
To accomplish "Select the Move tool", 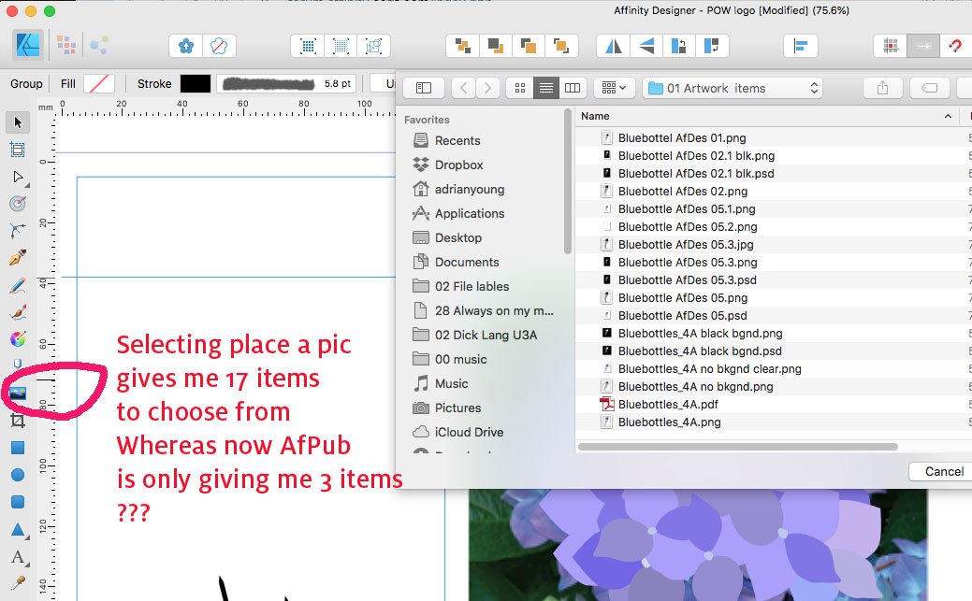I will coord(17,122).
